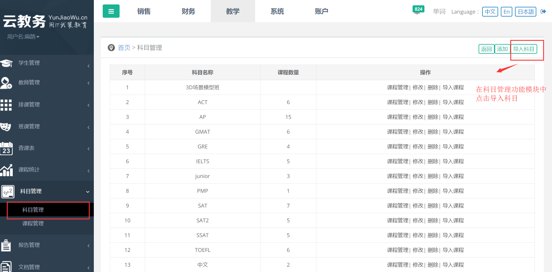Expand the 报告管理 sidebar menu
The width and height of the screenshot is (552, 272).
pyautogui.click(x=47, y=245)
